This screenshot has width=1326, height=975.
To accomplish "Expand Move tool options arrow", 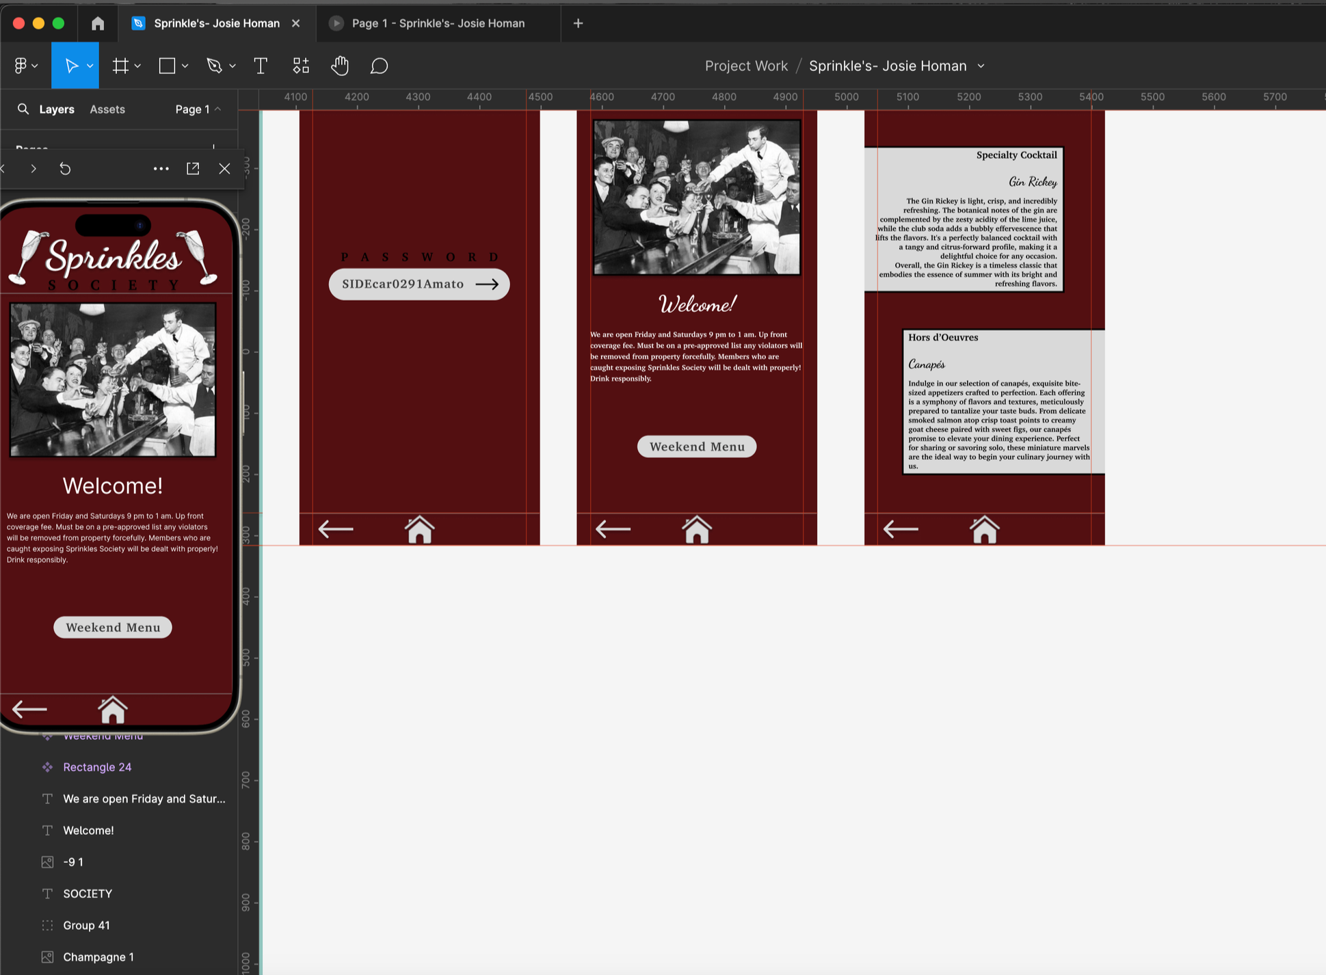I will click(x=90, y=66).
